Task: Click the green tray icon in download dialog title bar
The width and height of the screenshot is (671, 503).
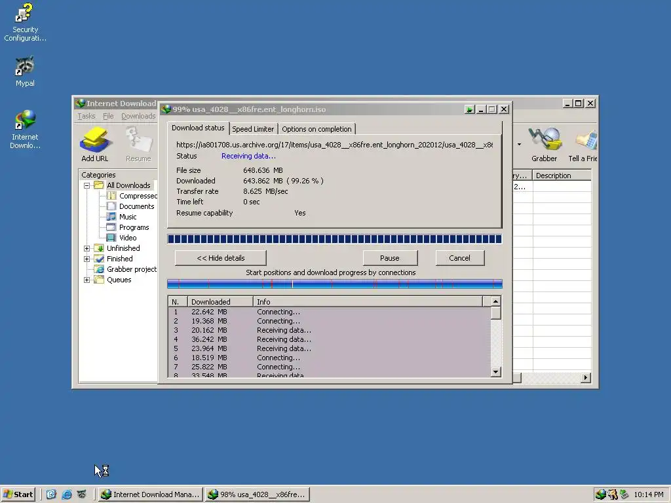Action: pos(469,109)
